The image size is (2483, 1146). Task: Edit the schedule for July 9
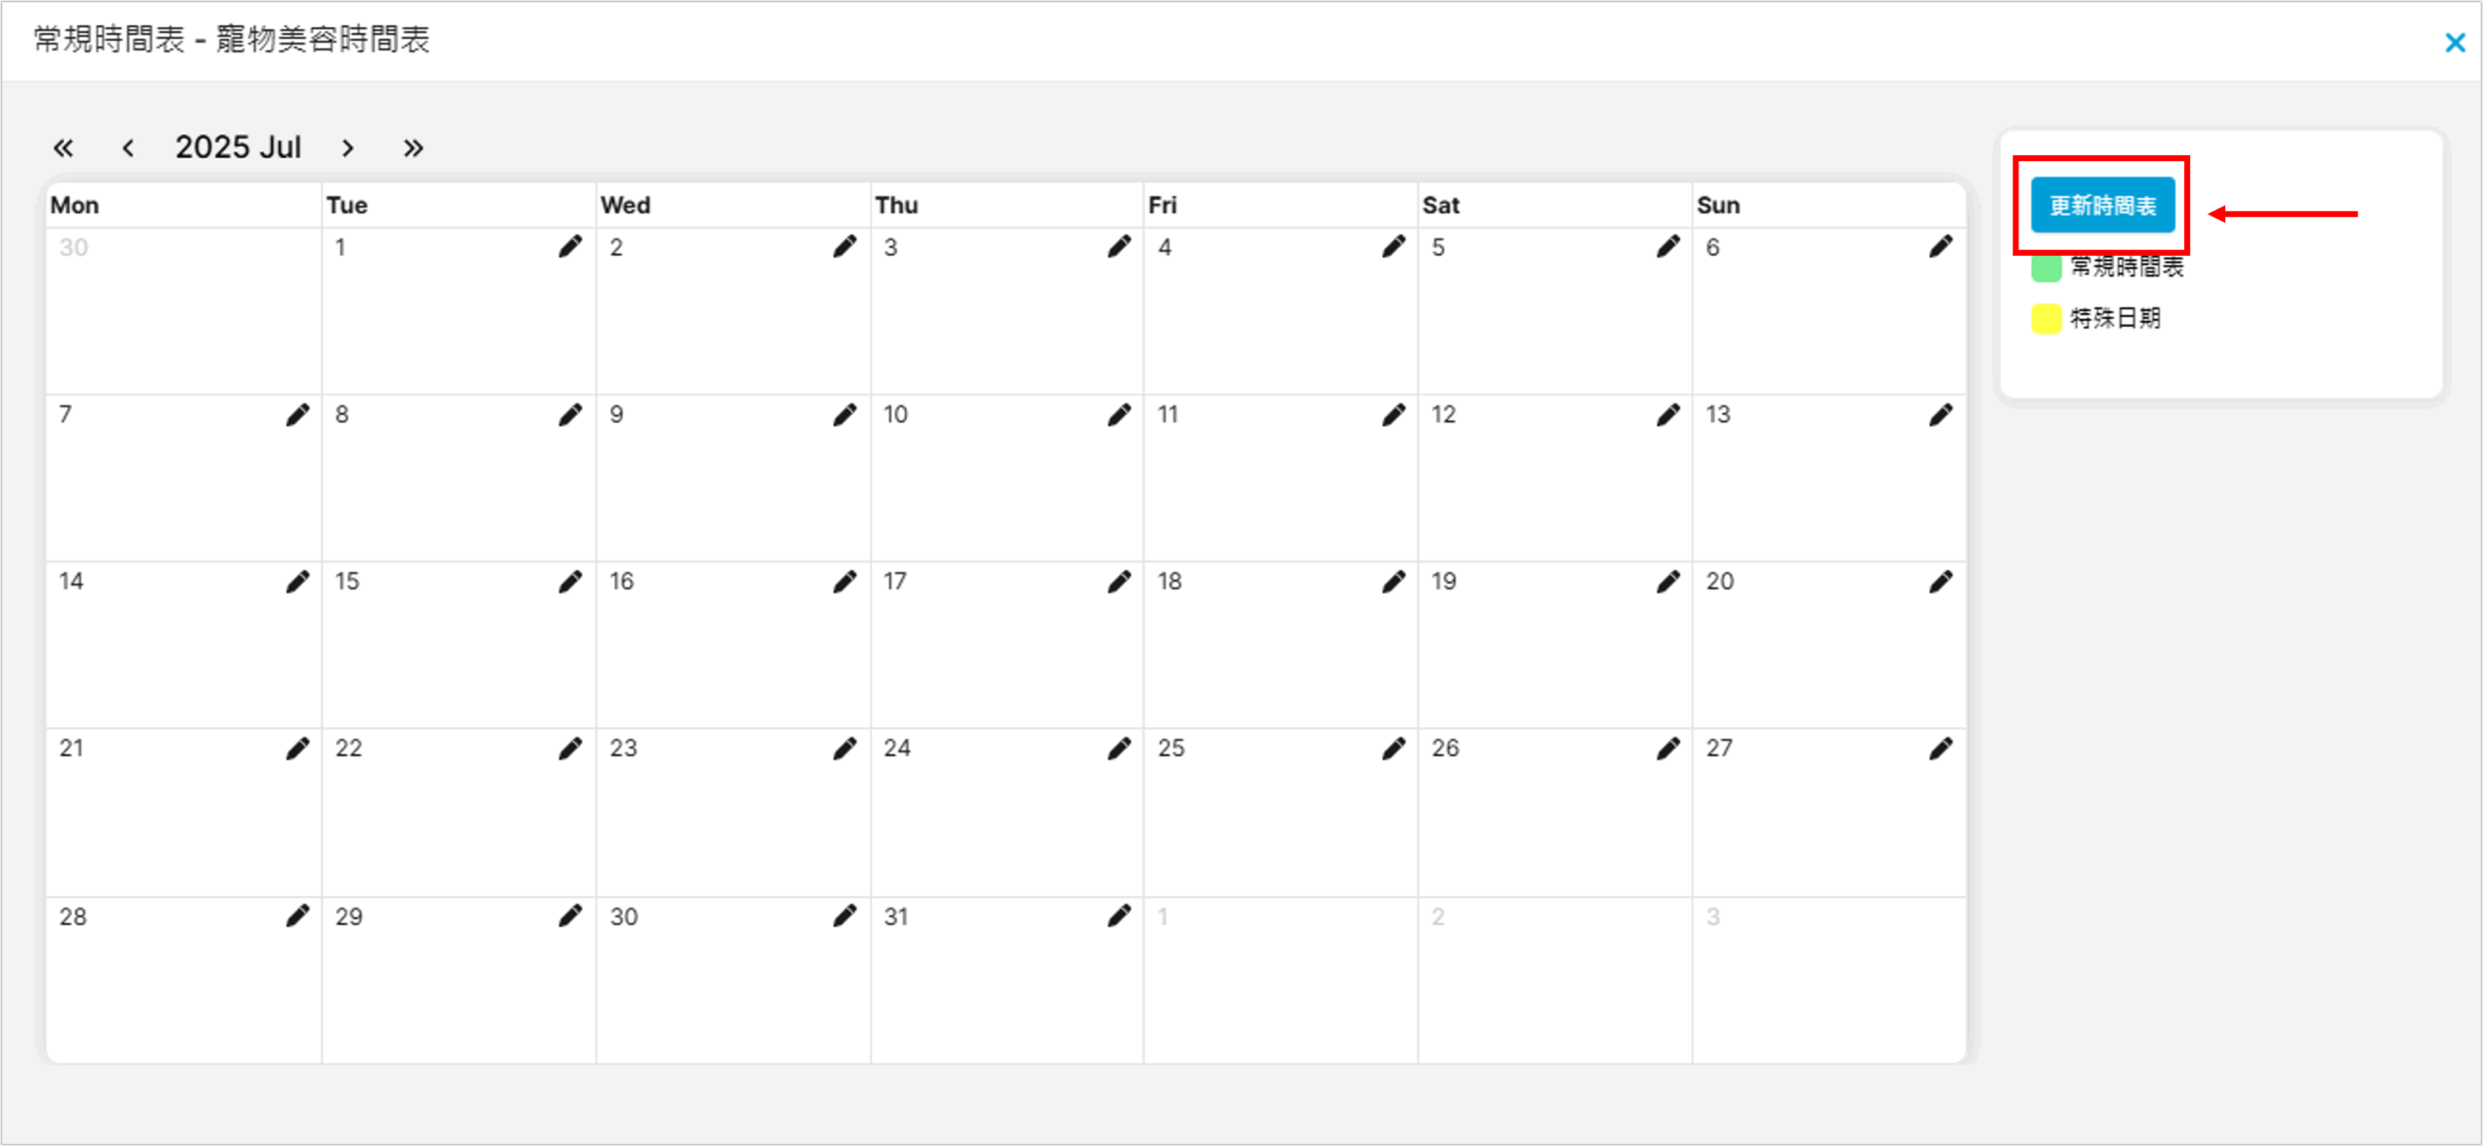[x=845, y=415]
